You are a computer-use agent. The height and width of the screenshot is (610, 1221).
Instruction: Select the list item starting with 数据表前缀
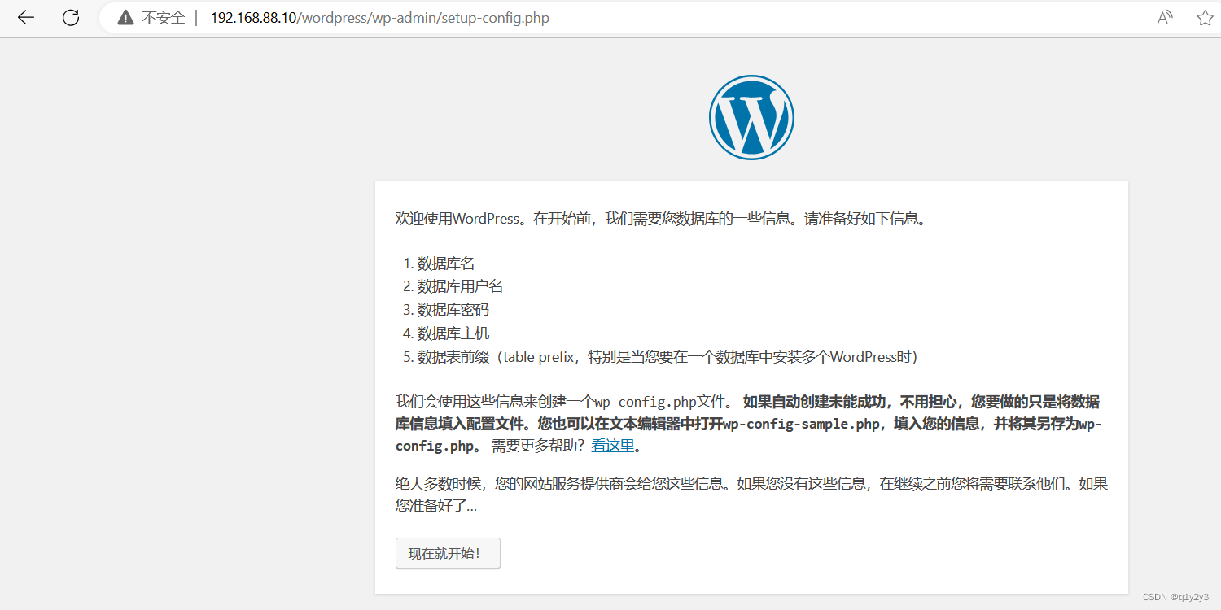pos(667,357)
